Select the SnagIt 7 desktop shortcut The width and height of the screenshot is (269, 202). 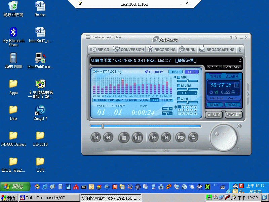pyautogui.click(x=40, y=112)
